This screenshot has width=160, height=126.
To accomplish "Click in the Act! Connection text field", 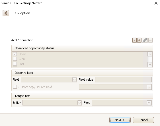I will pos(84,40).
